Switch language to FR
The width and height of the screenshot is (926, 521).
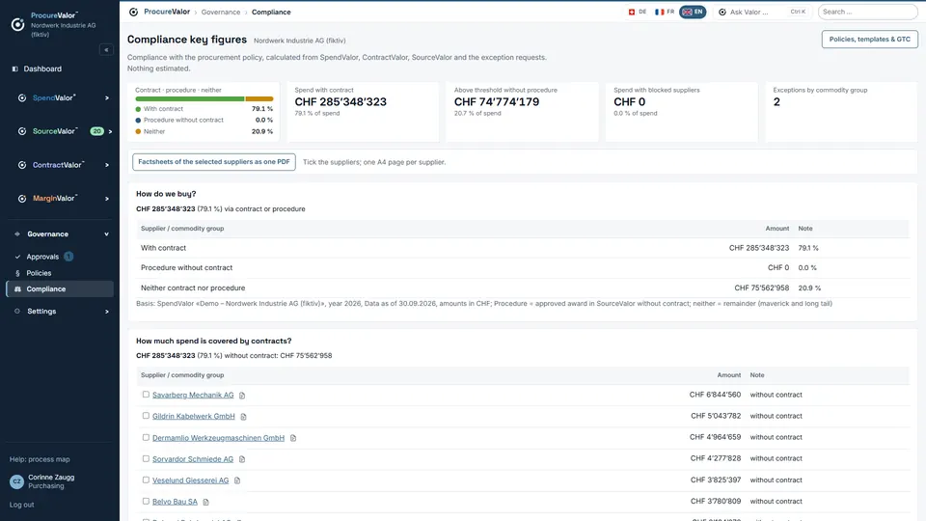pos(665,12)
